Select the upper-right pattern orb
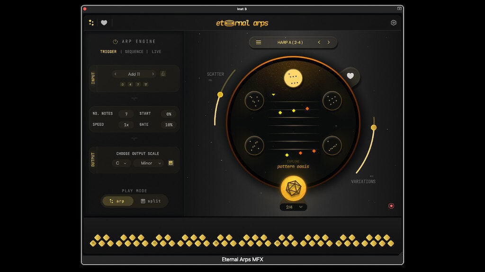The image size is (485, 272). pos(332,100)
